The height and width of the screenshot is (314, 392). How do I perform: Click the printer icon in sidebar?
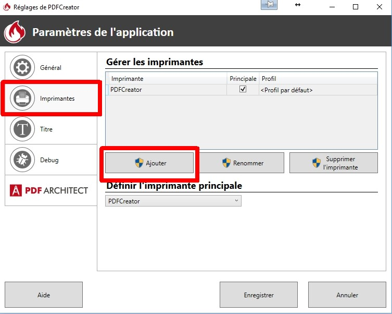tap(22, 98)
